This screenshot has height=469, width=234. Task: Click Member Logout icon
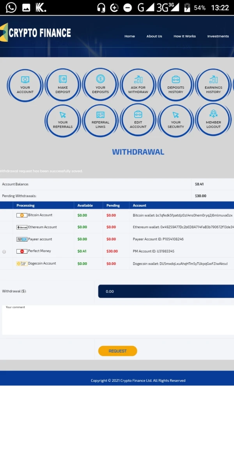(x=213, y=120)
